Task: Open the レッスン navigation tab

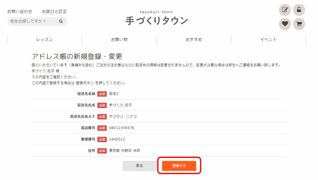Action: click(x=44, y=39)
